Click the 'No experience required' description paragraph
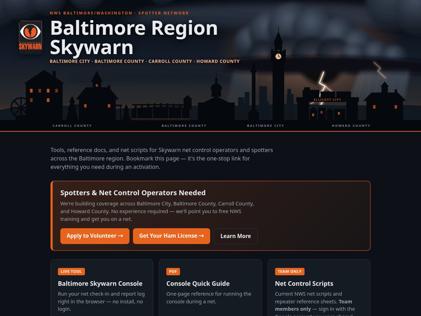The width and height of the screenshot is (421, 316). tap(157, 211)
